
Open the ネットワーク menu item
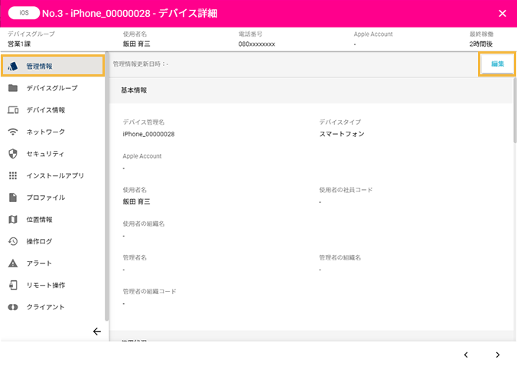53,132
